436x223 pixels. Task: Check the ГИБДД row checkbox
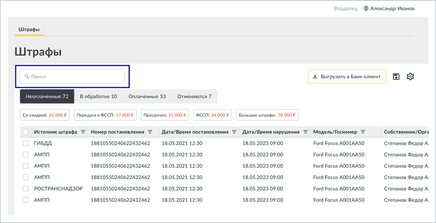click(26, 144)
